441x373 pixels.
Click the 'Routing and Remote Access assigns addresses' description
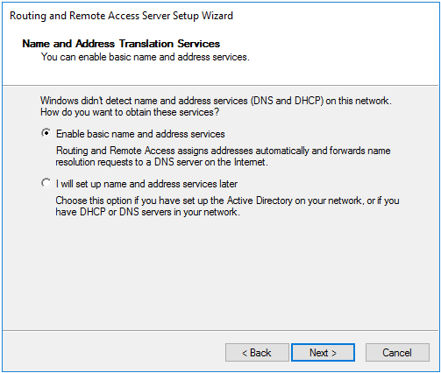[x=224, y=151]
